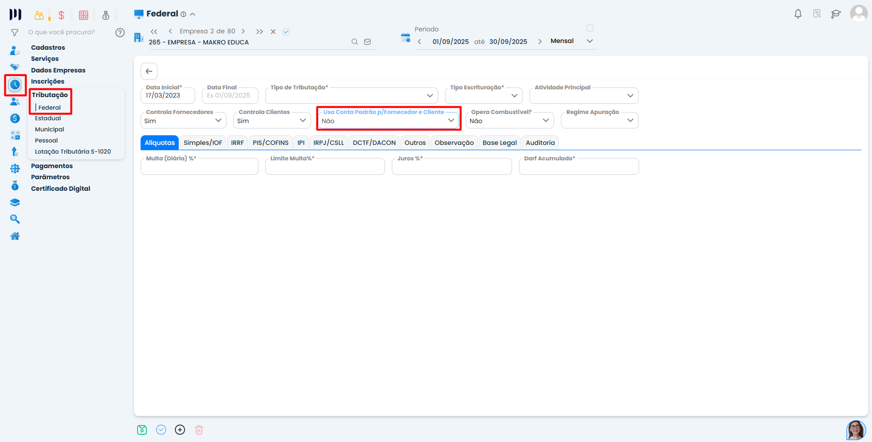Open the Controla Fornecedores dropdown
The height and width of the screenshot is (442, 872).
click(x=218, y=120)
